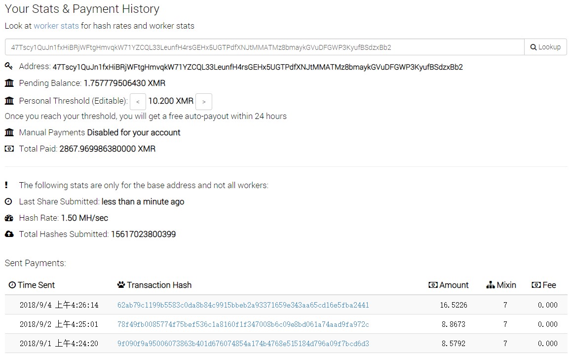Click the Transaction Hash column header

tap(154, 285)
